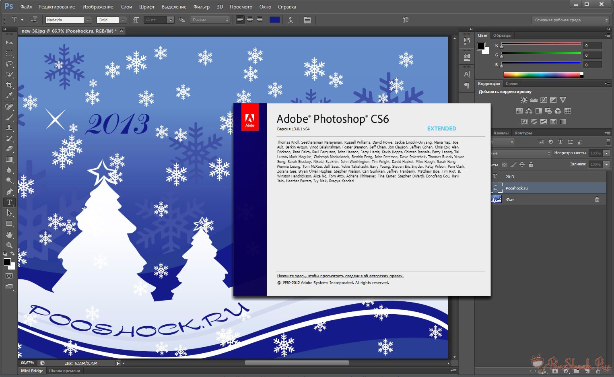614x377 pixels.
Task: Open the Заливка fill dropdown arrow
Action: (606, 164)
